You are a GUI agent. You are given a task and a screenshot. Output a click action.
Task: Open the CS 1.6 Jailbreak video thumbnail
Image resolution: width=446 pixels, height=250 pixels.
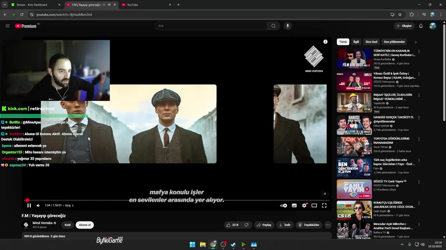coord(354,210)
